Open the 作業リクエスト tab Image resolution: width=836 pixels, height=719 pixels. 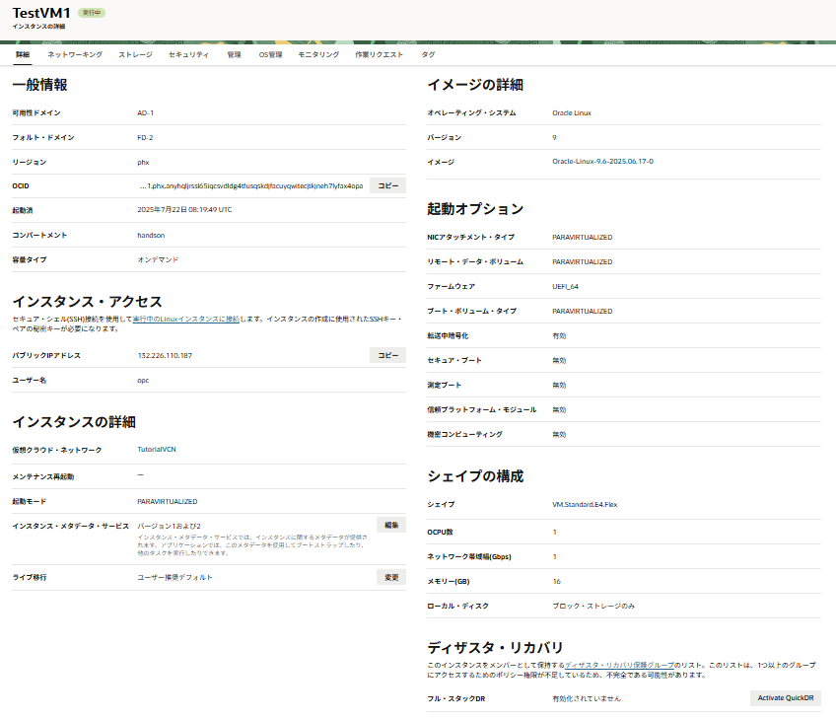pos(380,55)
